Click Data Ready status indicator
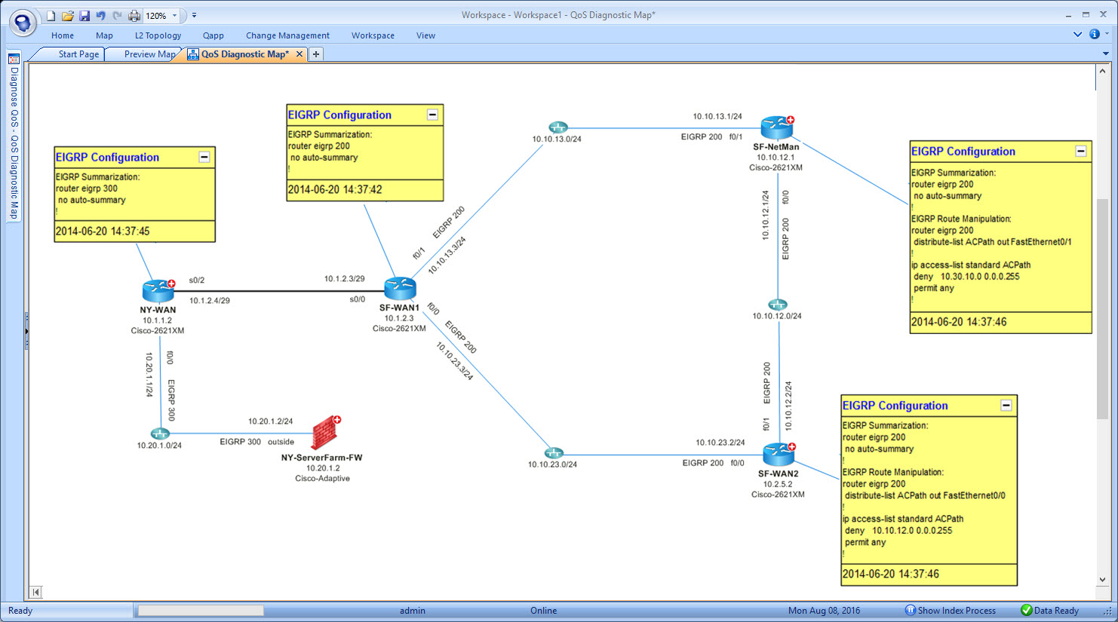The height and width of the screenshot is (622, 1118). (x=1049, y=611)
